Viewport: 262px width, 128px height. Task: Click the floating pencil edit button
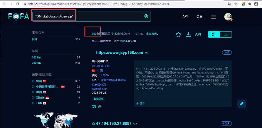click(x=242, y=104)
